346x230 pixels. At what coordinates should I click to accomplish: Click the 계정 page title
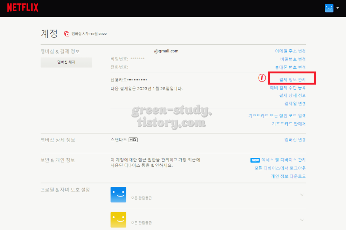coord(49,34)
